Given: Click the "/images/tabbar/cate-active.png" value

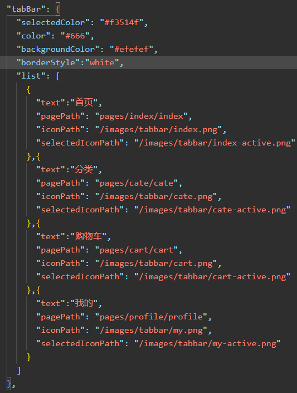Looking at the screenshot, I should coord(212,210).
